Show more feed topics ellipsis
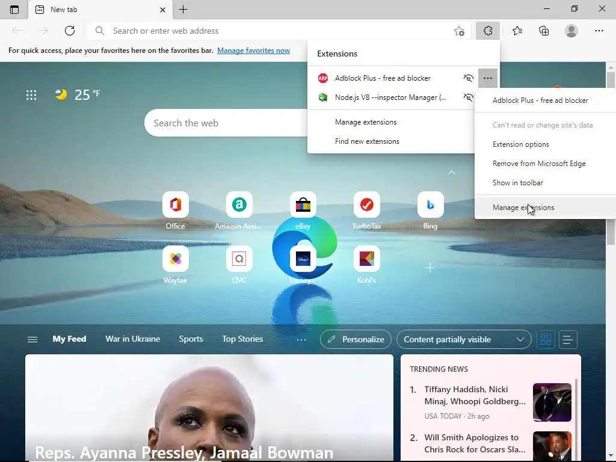This screenshot has width=616, height=462. click(x=301, y=339)
